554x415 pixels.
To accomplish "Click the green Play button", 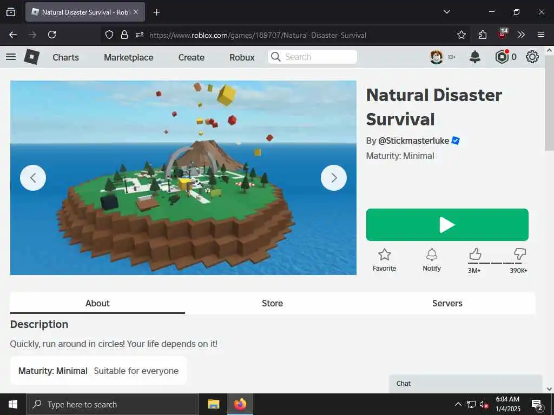I will click(x=447, y=225).
